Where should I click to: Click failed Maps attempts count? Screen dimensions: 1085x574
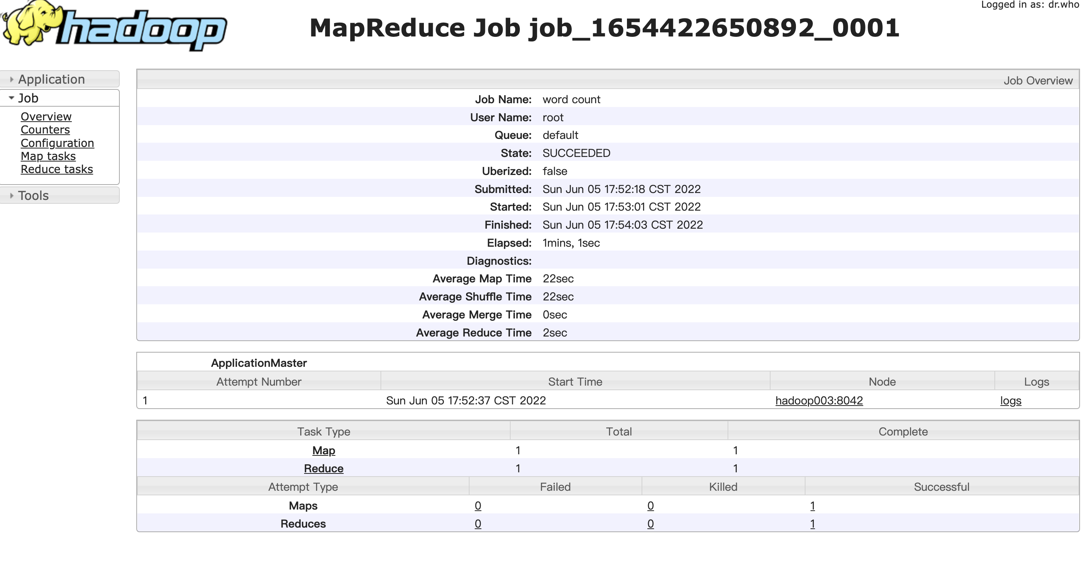click(x=478, y=506)
